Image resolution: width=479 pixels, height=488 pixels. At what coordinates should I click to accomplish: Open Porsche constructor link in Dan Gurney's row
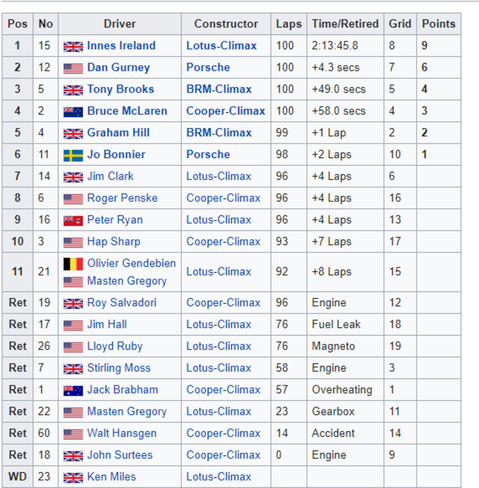pyautogui.click(x=208, y=67)
